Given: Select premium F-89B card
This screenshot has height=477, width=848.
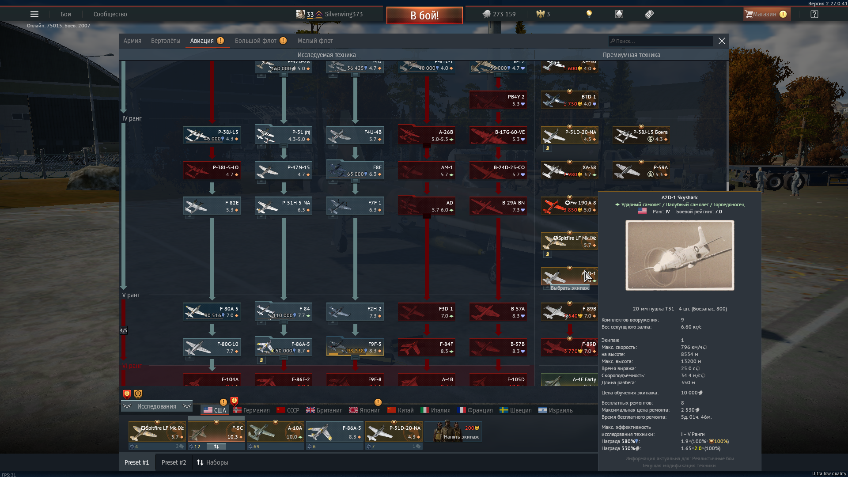Looking at the screenshot, I should 570,312.
